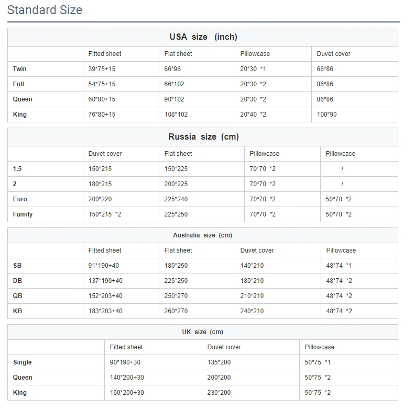Click the Twin row label in USA table
The image size is (415, 411).
click(x=20, y=69)
